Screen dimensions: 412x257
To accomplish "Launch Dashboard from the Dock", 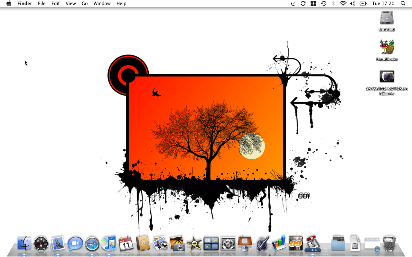I will coord(41,244).
